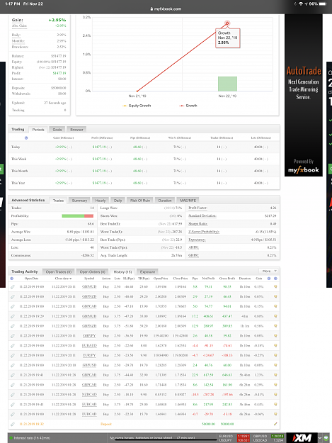This screenshot has width=332, height=443.
Task: Tap the lock icon beside myfxbook.com
Action: click(x=151, y=9)
